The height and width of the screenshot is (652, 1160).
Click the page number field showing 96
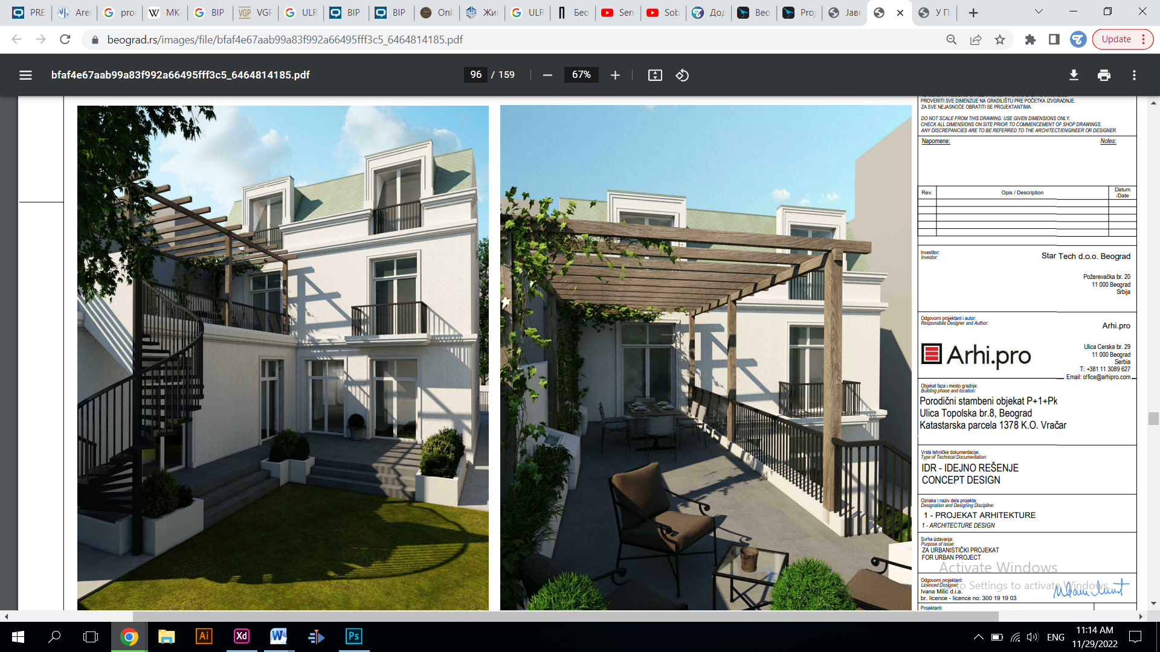[x=475, y=74]
